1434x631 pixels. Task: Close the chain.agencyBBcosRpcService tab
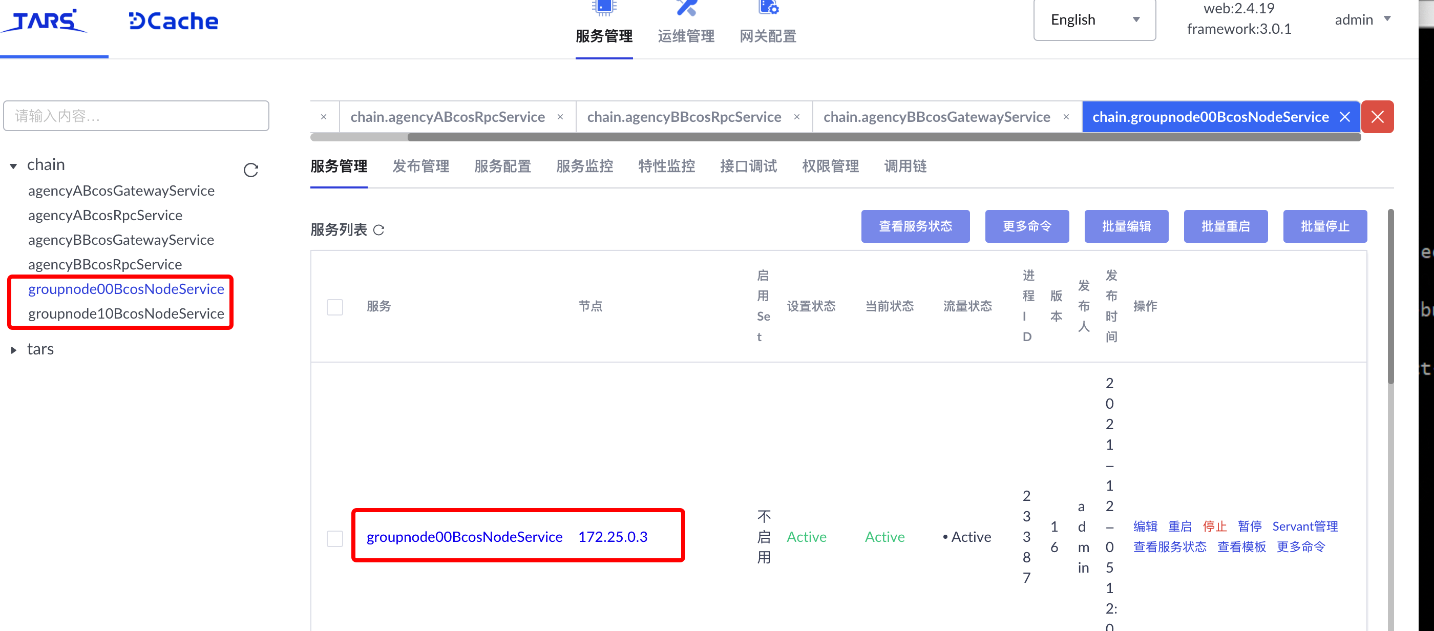point(797,117)
